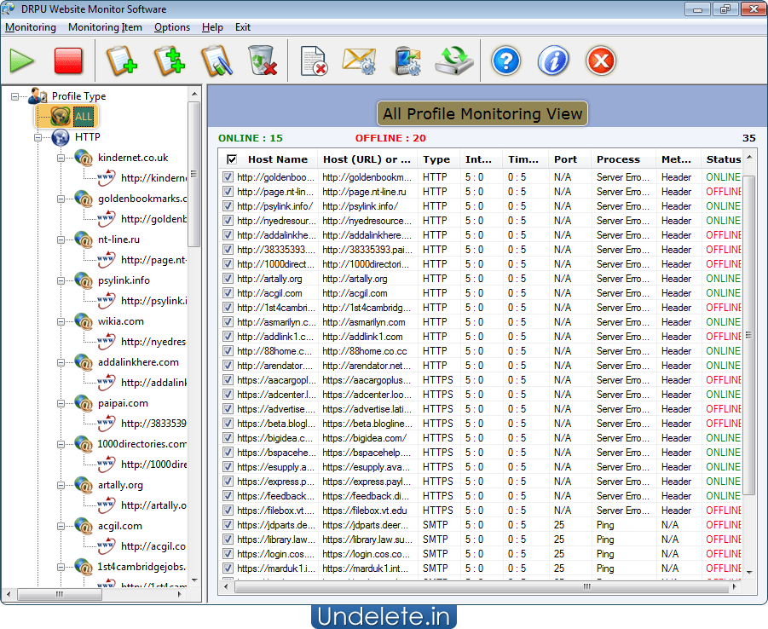Screen dimensions: 768x629
Task: Collapse the paipai.com tree node
Action: [61, 404]
